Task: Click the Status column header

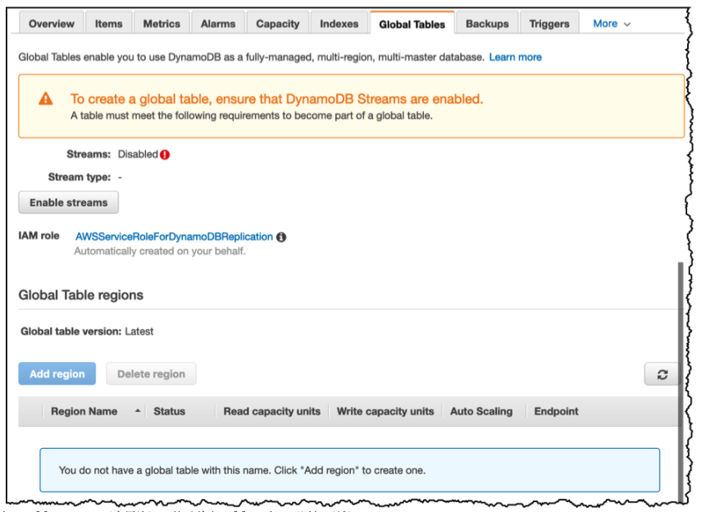Action: [169, 411]
